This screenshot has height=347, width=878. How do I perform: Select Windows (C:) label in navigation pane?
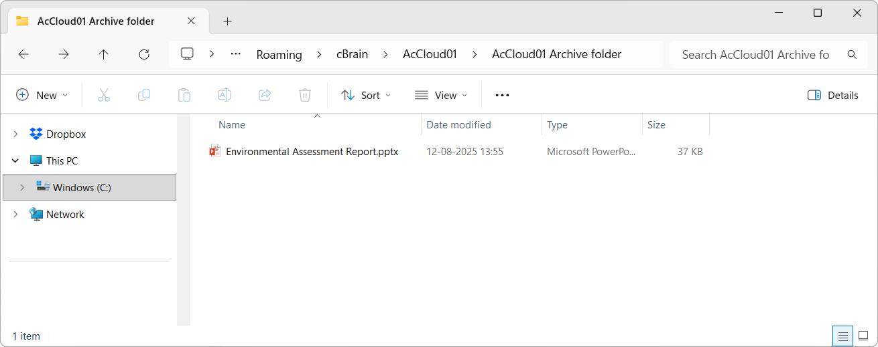[x=82, y=187]
